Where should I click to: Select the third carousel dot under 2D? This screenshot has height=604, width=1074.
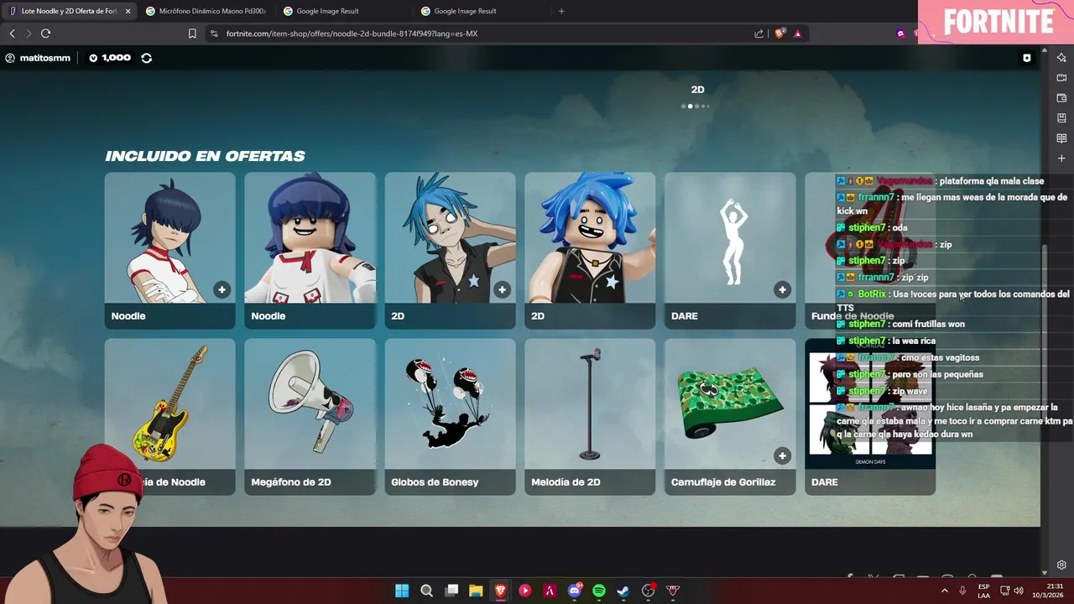[x=696, y=107]
